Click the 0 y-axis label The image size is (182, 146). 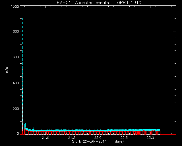pos(18,133)
